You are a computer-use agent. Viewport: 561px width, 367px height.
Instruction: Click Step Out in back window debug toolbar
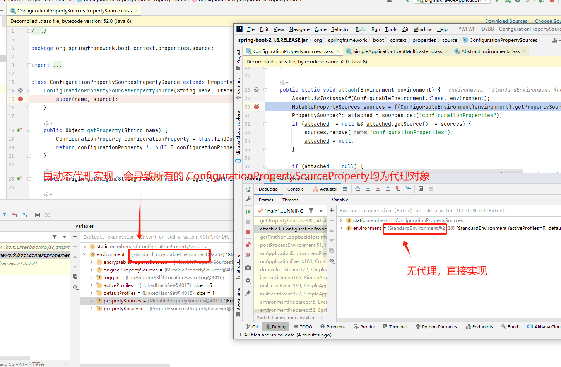(5, 215)
